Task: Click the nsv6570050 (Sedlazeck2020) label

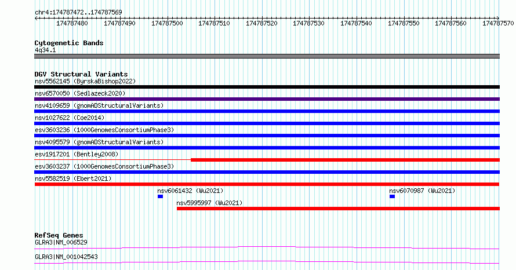Action: (80, 93)
